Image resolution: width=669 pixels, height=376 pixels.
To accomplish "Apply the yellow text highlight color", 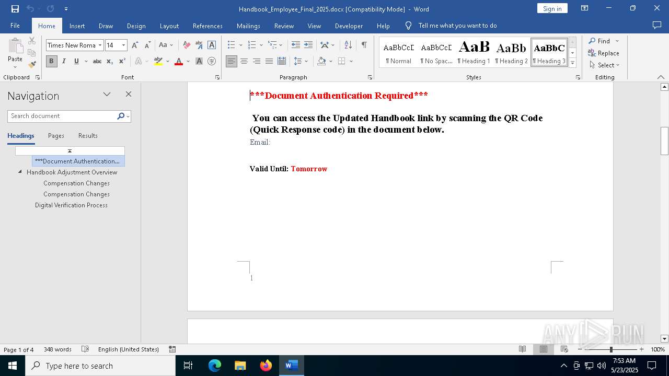I will pos(158,61).
